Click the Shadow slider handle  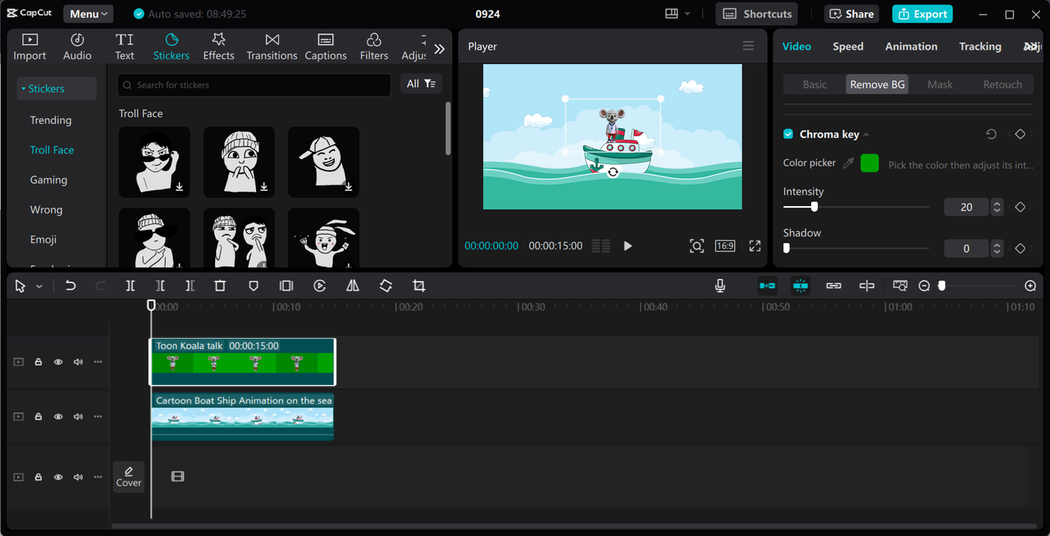point(786,248)
